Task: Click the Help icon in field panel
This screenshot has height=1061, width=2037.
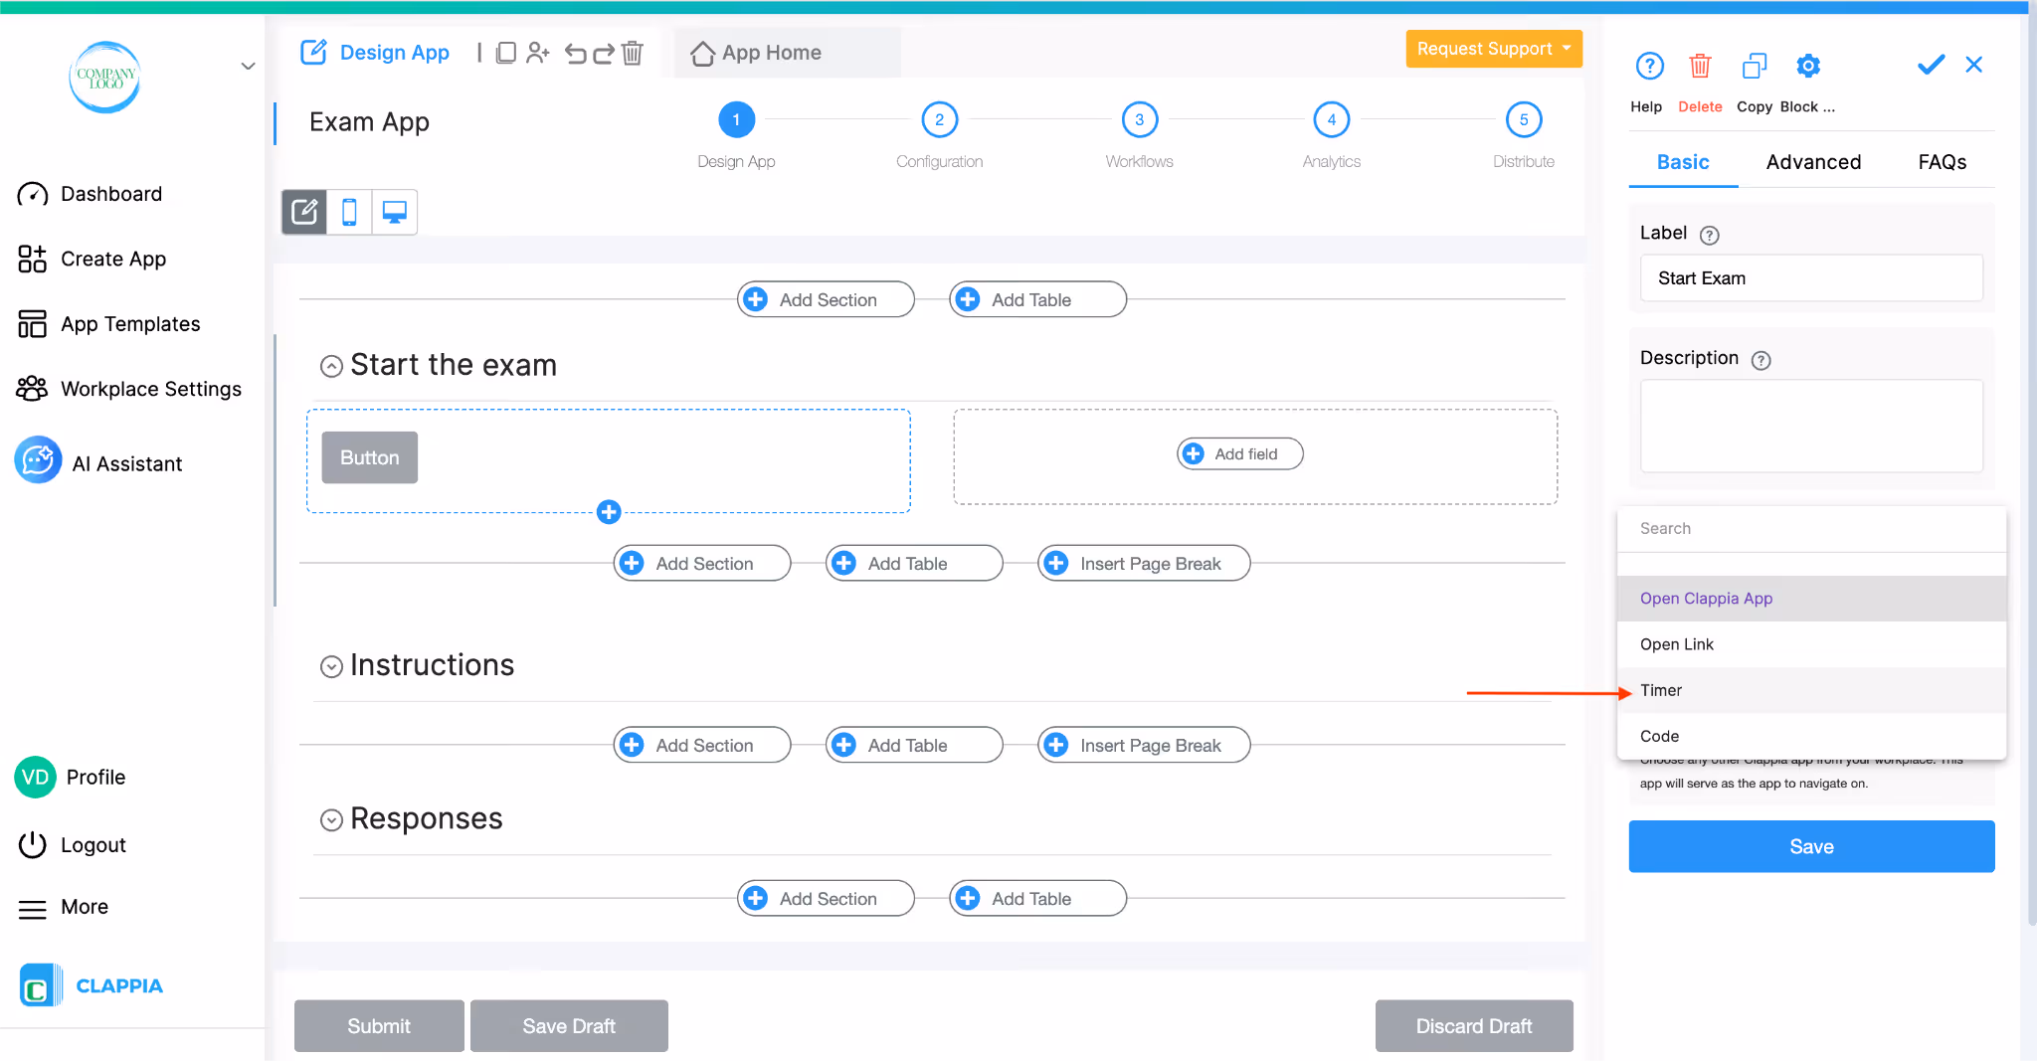Action: pyautogui.click(x=1649, y=67)
